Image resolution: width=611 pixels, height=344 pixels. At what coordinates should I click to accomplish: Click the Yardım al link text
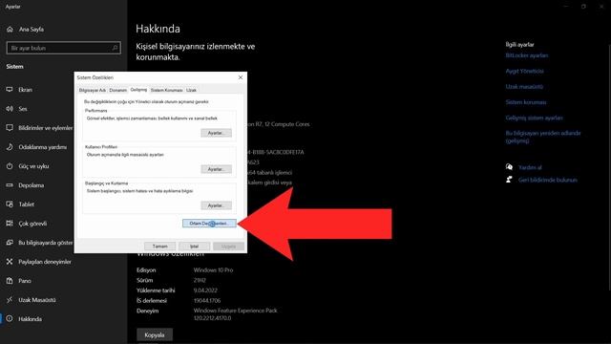(530, 167)
